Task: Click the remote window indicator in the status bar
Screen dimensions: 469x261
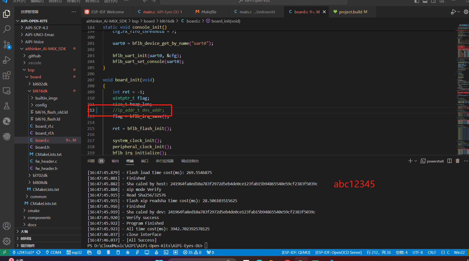Action: pyautogui.click(x=5, y=252)
